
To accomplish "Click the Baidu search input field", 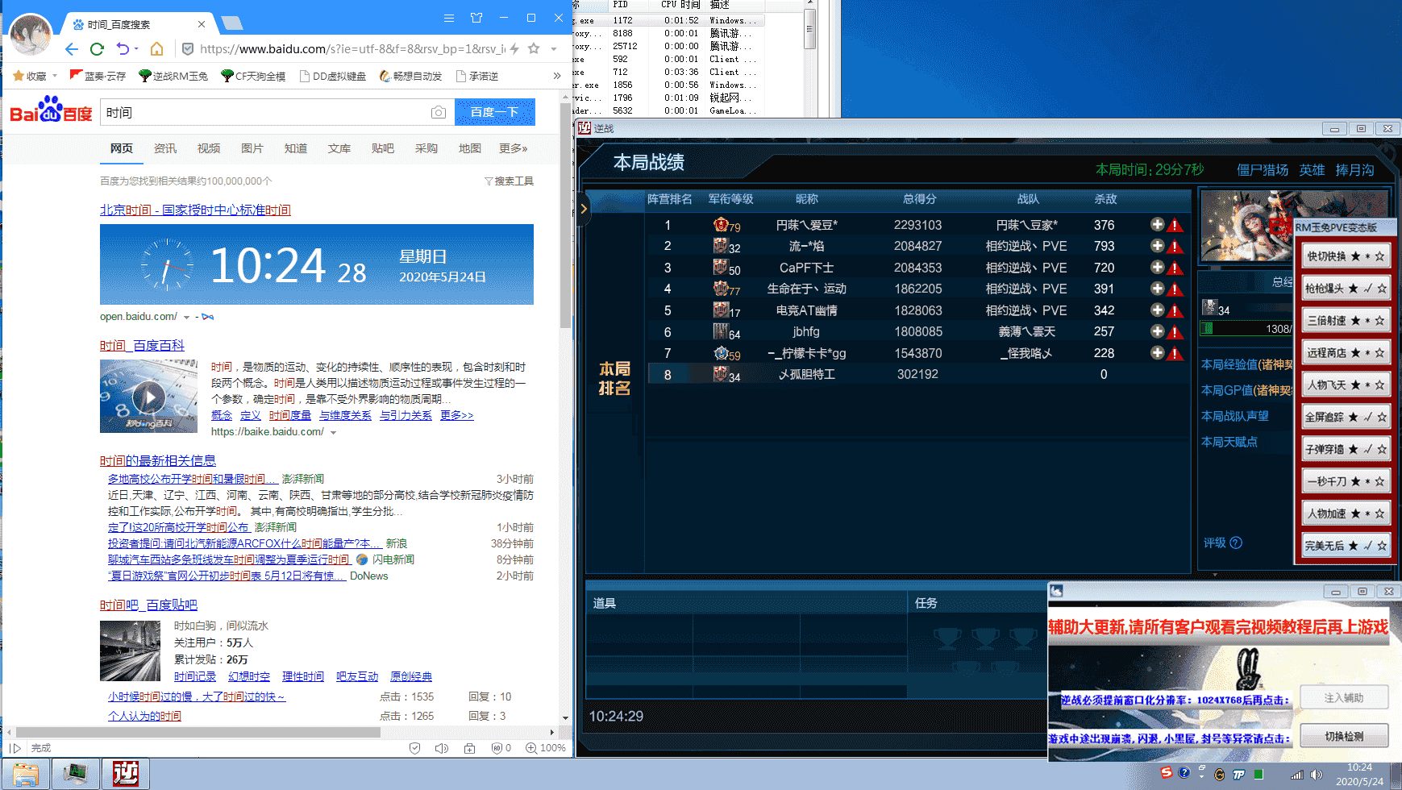I will (x=266, y=113).
